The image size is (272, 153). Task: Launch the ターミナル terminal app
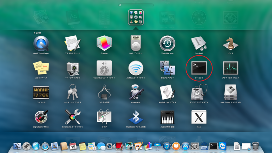tap(199, 68)
